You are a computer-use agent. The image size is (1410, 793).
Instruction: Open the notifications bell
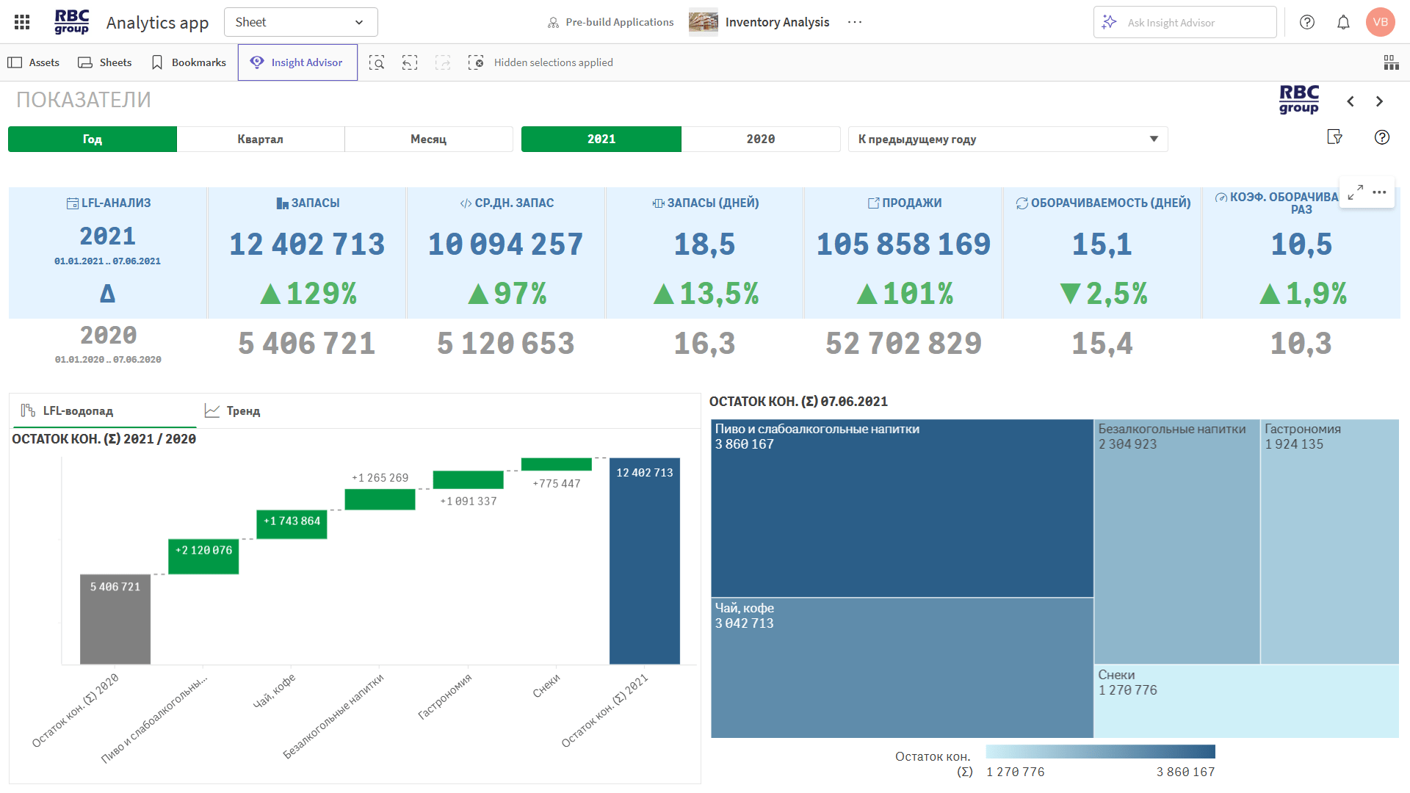point(1343,22)
